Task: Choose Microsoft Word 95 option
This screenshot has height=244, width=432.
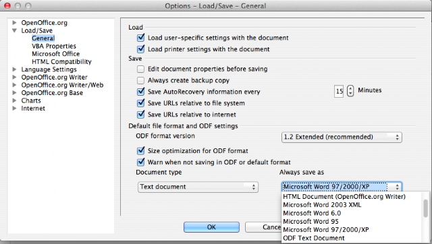Action: 310,221
